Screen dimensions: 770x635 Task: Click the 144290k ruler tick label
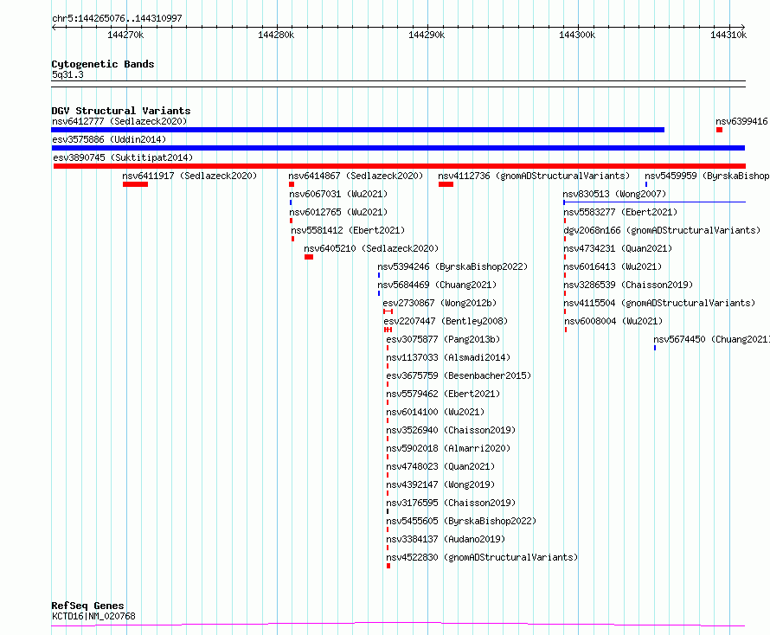[x=427, y=35]
